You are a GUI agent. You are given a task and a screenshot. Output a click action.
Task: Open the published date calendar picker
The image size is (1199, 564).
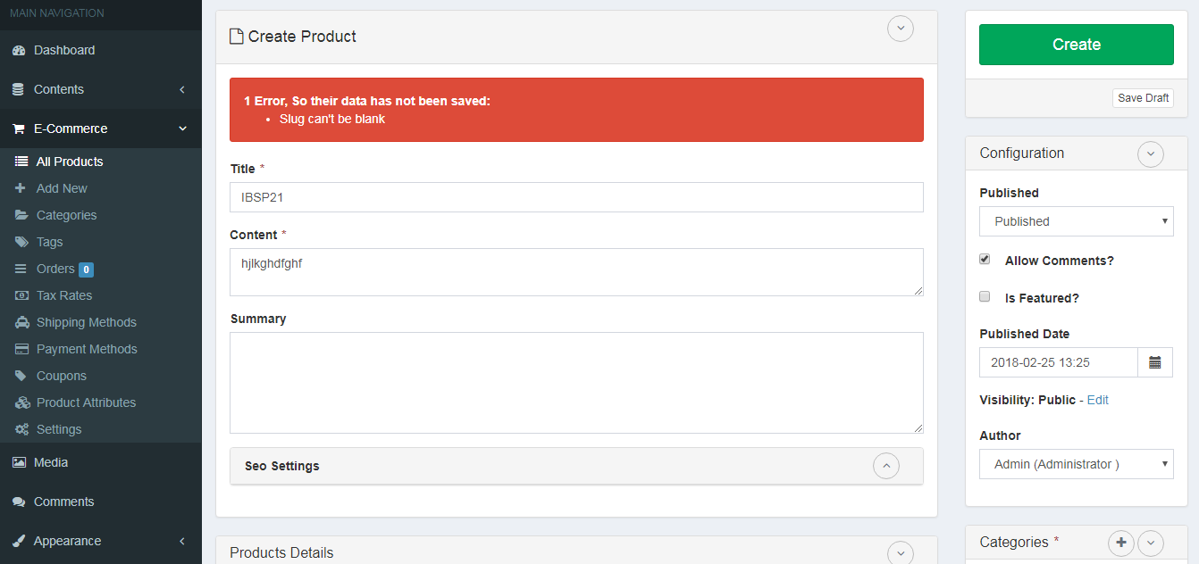pyautogui.click(x=1155, y=362)
